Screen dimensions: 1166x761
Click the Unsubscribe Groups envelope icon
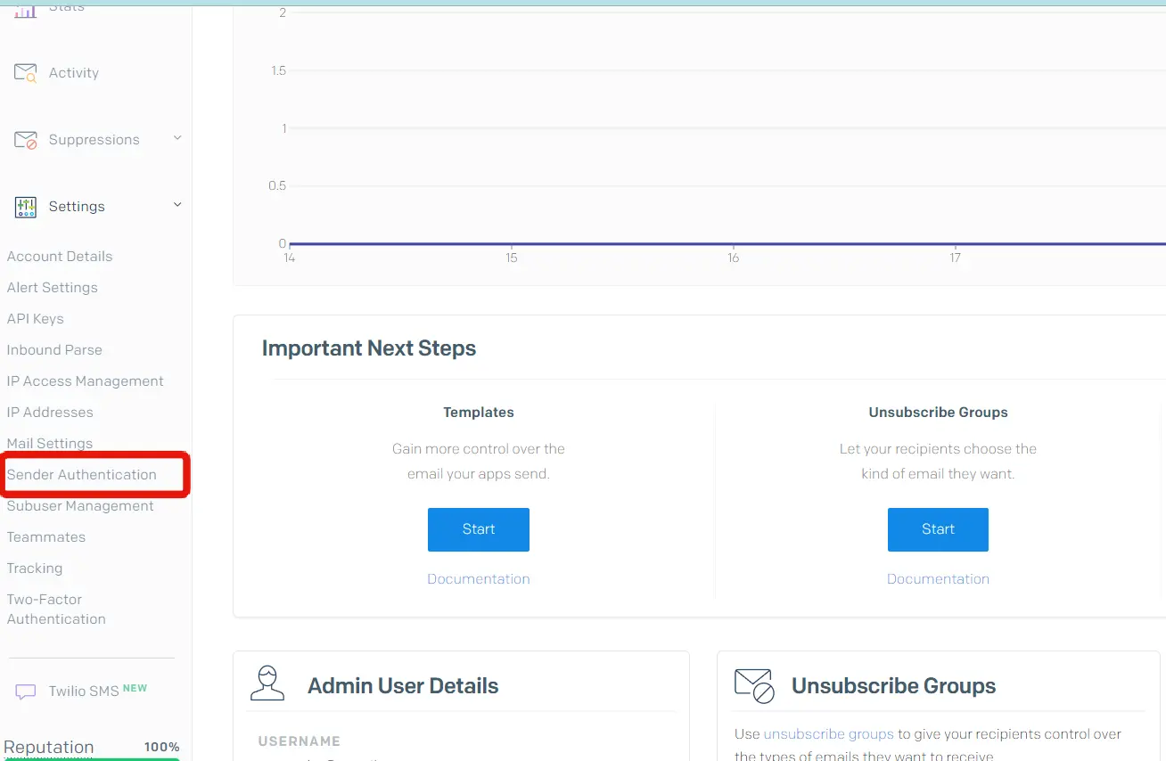(754, 685)
